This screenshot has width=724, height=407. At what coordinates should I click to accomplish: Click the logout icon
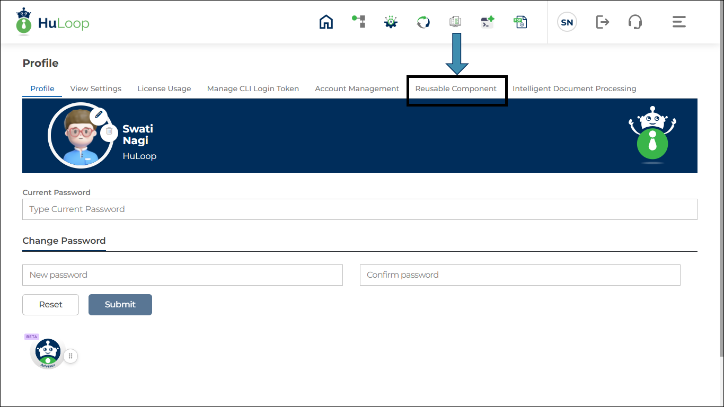(602, 22)
